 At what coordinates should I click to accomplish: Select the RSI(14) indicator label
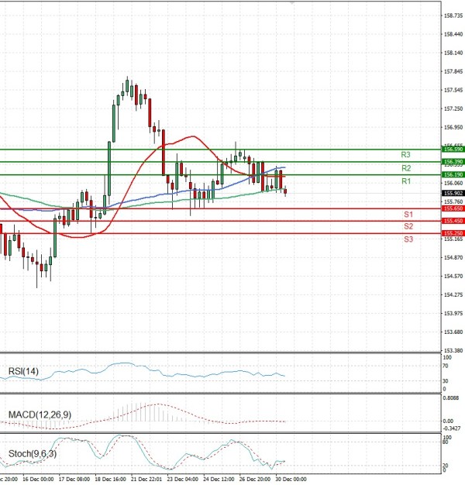[24, 372]
